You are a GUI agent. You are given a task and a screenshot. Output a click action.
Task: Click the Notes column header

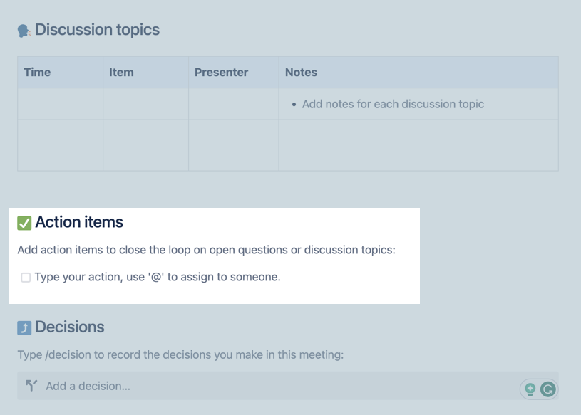301,72
